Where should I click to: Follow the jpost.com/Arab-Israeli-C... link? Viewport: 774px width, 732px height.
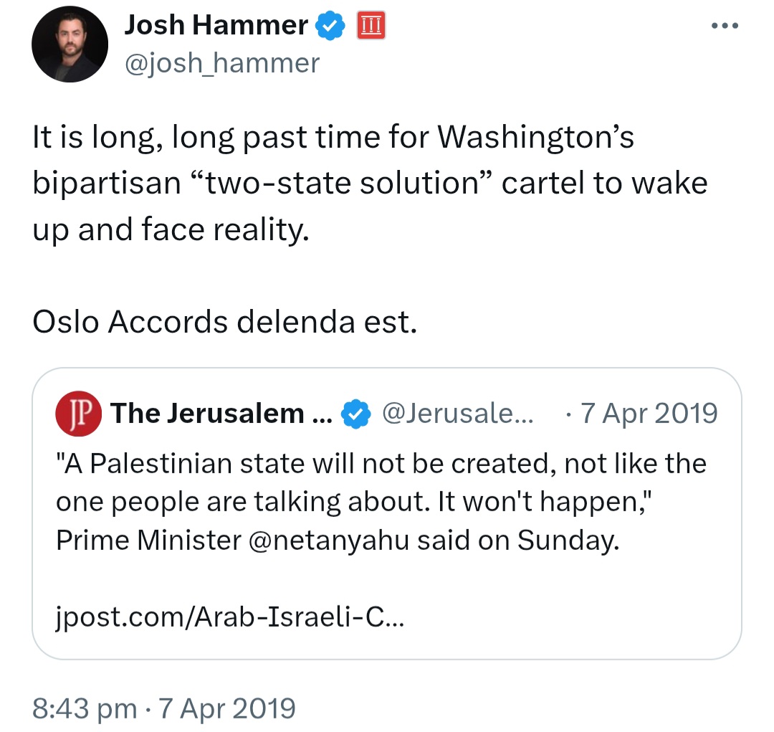[x=230, y=617]
